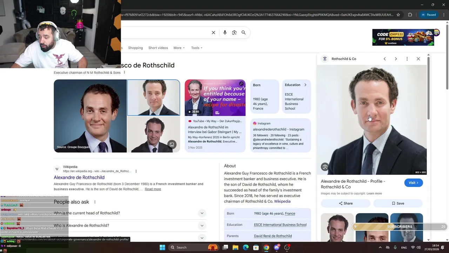Search inside image using the lens icon on preview
The height and width of the screenshot is (253, 449).
(x=325, y=167)
